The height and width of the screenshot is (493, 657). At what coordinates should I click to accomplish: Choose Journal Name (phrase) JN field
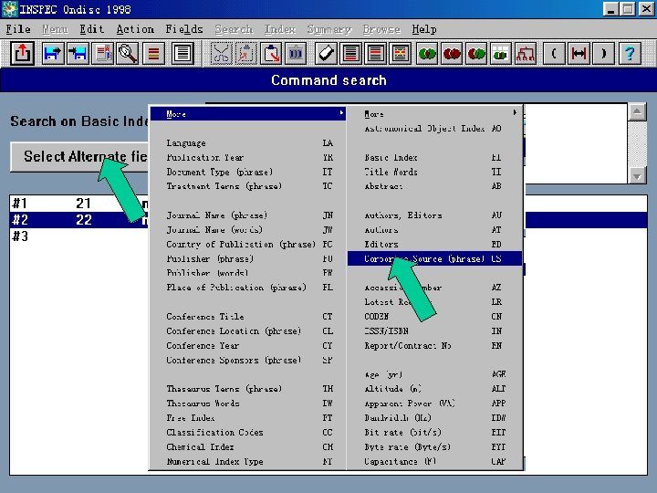[248, 215]
